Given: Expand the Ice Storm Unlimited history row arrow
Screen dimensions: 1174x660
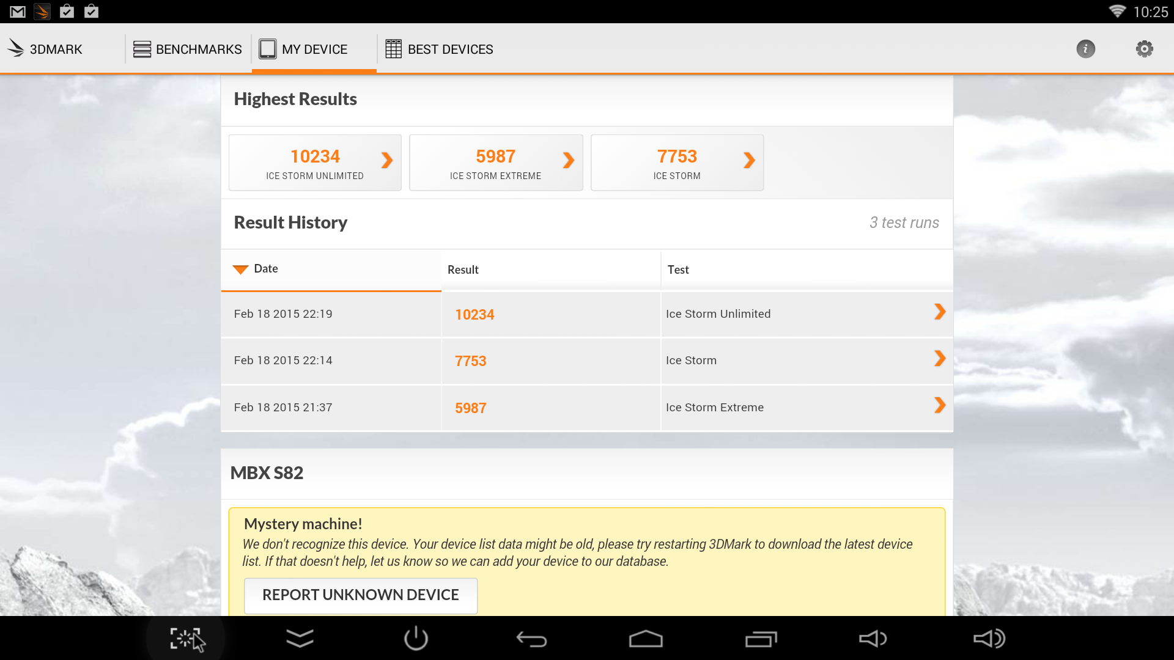Looking at the screenshot, I should pos(940,312).
